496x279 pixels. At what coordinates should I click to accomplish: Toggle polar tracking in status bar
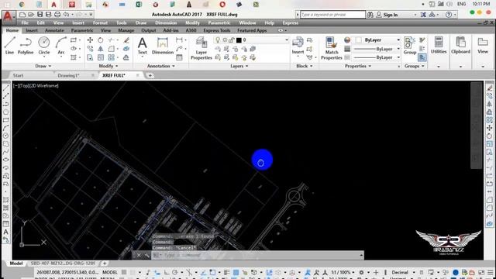[174, 272]
